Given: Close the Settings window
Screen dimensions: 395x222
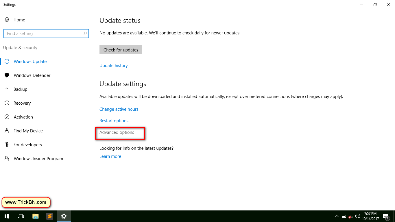Looking at the screenshot, I should (388, 5).
